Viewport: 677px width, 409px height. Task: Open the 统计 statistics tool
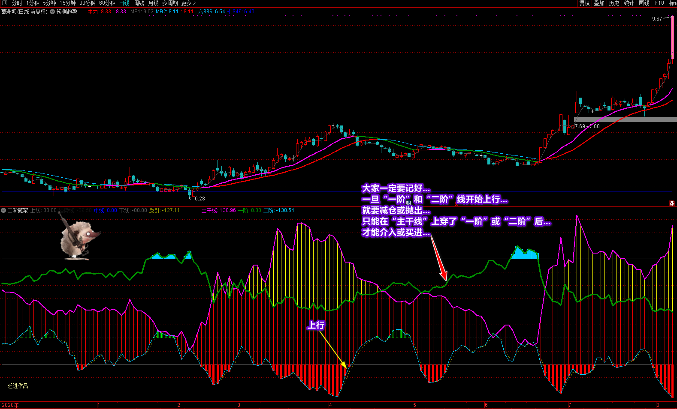point(629,3)
